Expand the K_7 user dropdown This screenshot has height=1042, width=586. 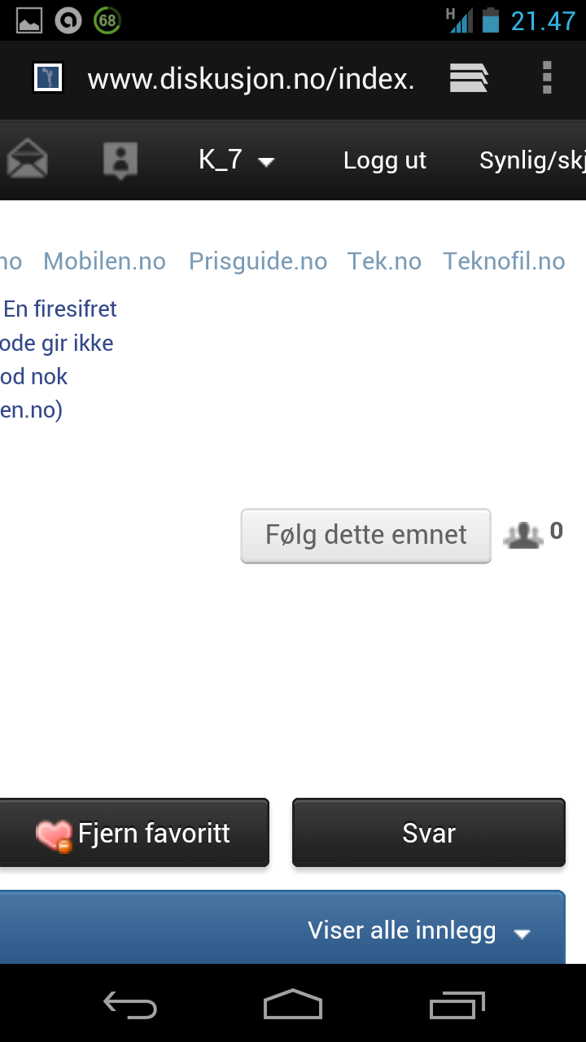click(237, 160)
